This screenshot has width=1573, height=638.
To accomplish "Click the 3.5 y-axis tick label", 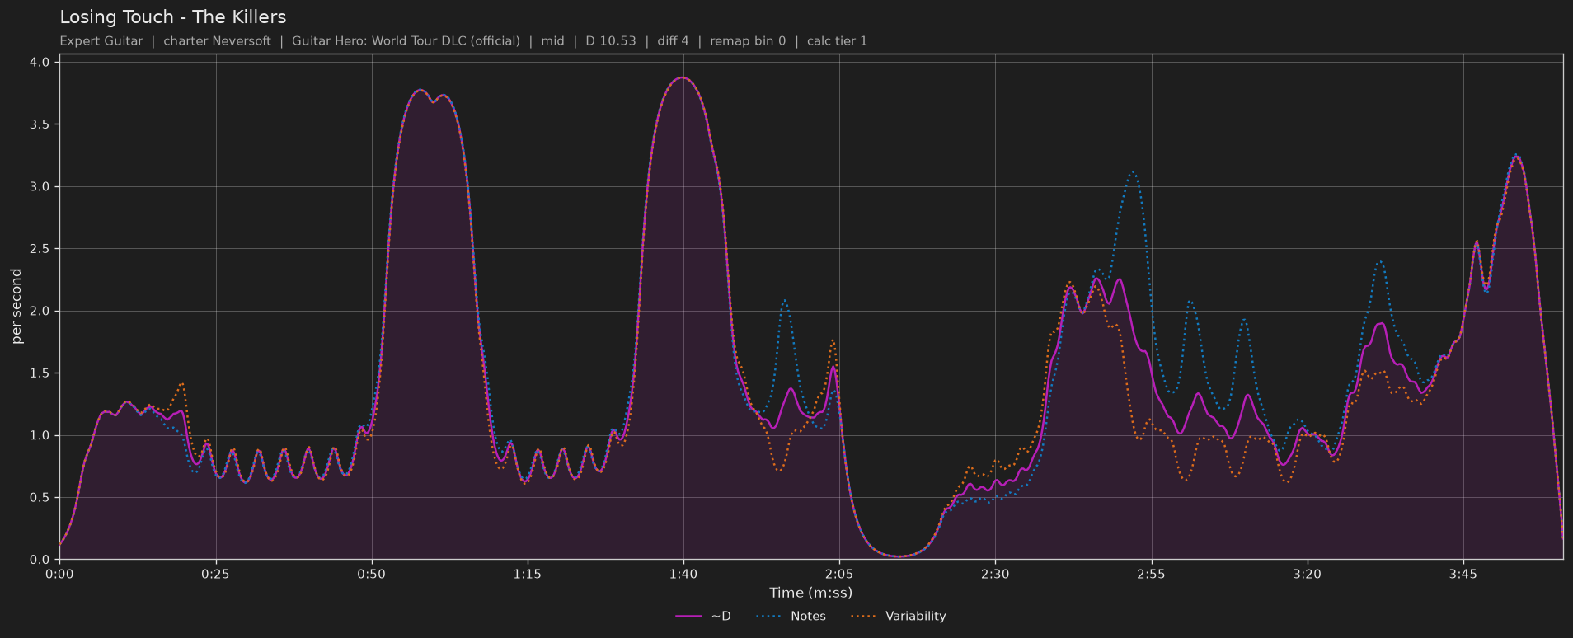I will point(40,124).
